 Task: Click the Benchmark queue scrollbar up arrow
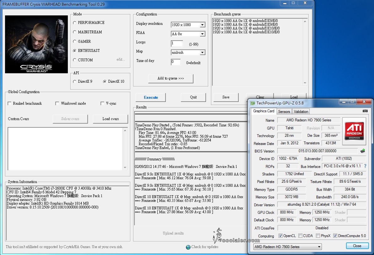click(305, 21)
